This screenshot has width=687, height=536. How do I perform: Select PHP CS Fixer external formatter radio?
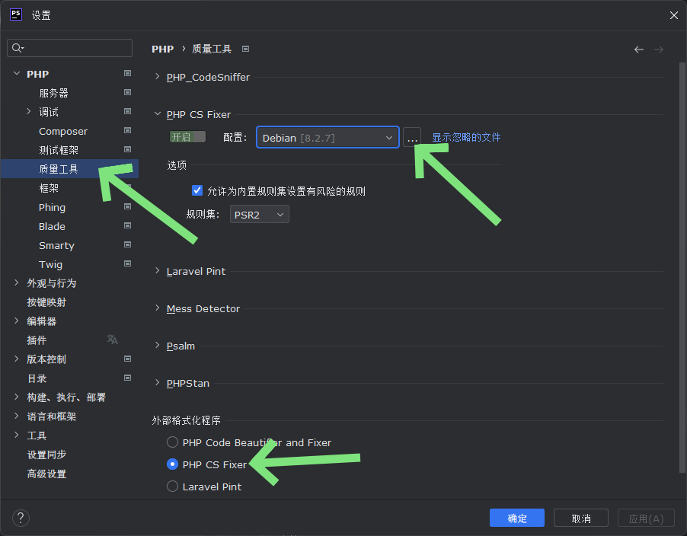172,464
